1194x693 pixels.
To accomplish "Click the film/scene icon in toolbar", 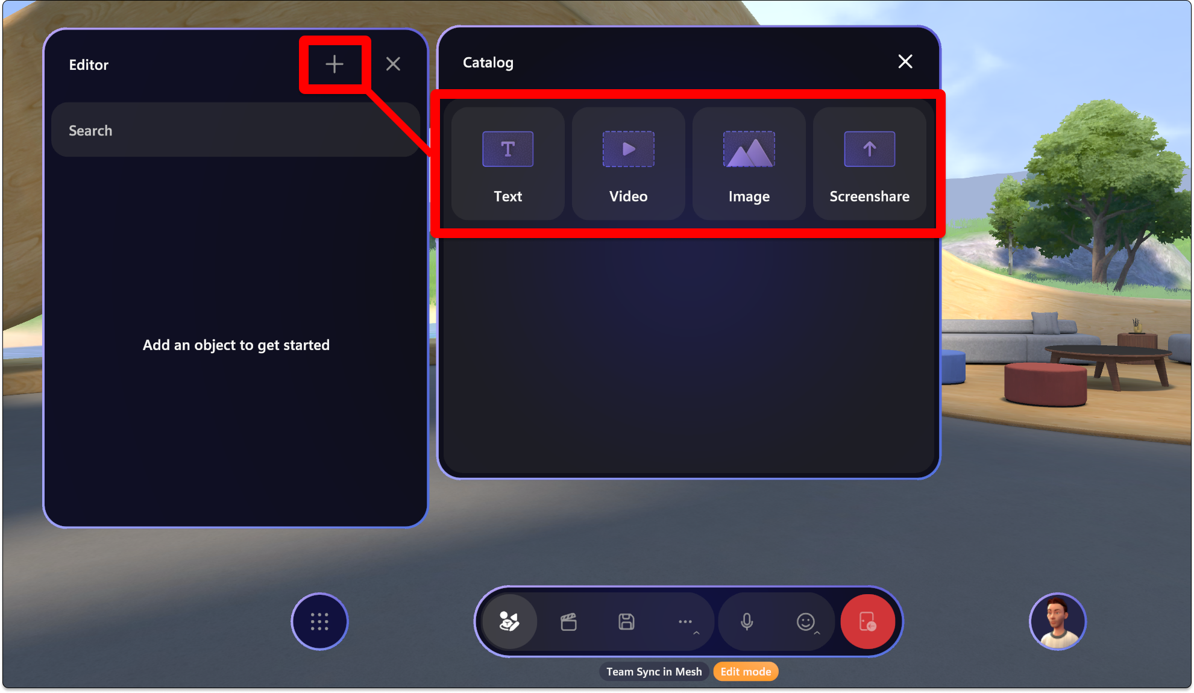I will point(568,621).
